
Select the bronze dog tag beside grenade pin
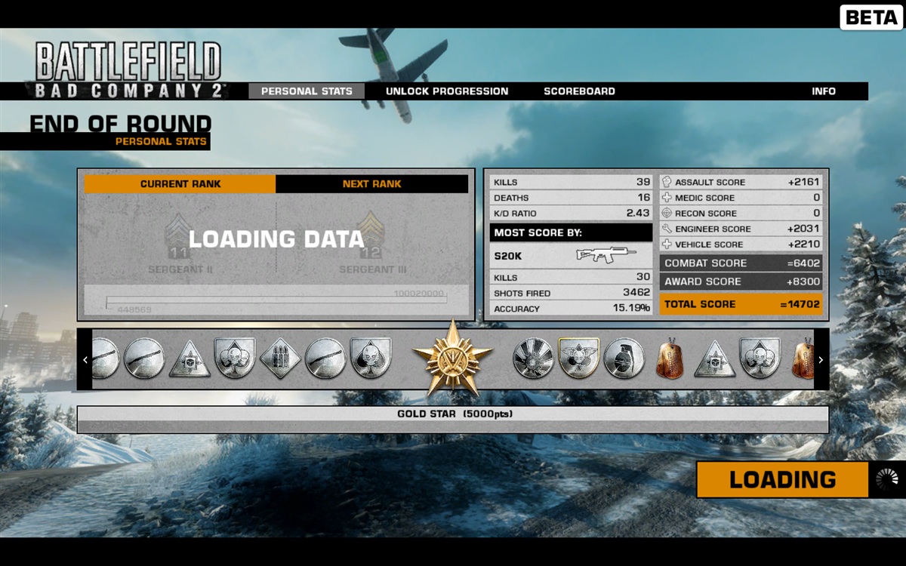tap(670, 358)
